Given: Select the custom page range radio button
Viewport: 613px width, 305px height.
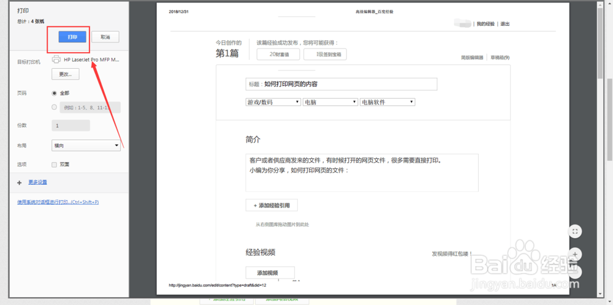Looking at the screenshot, I should (x=55, y=107).
